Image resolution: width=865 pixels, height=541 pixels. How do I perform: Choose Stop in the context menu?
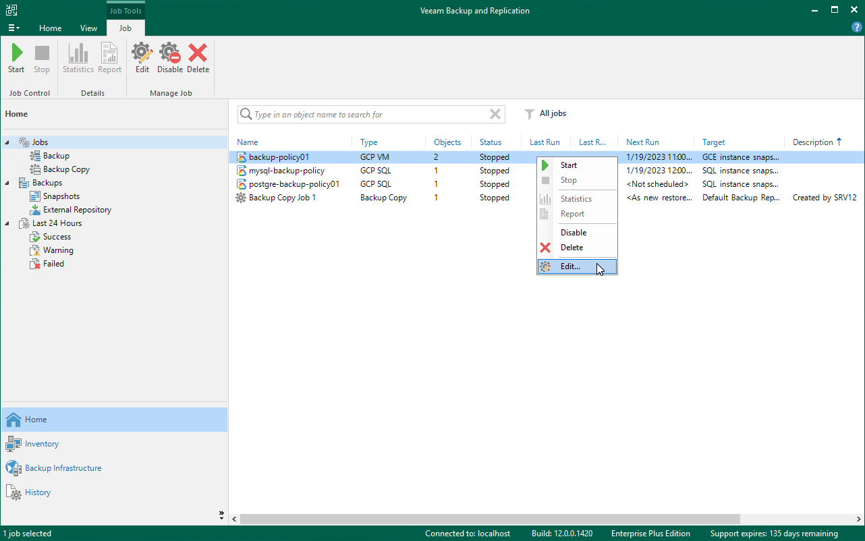click(x=577, y=180)
